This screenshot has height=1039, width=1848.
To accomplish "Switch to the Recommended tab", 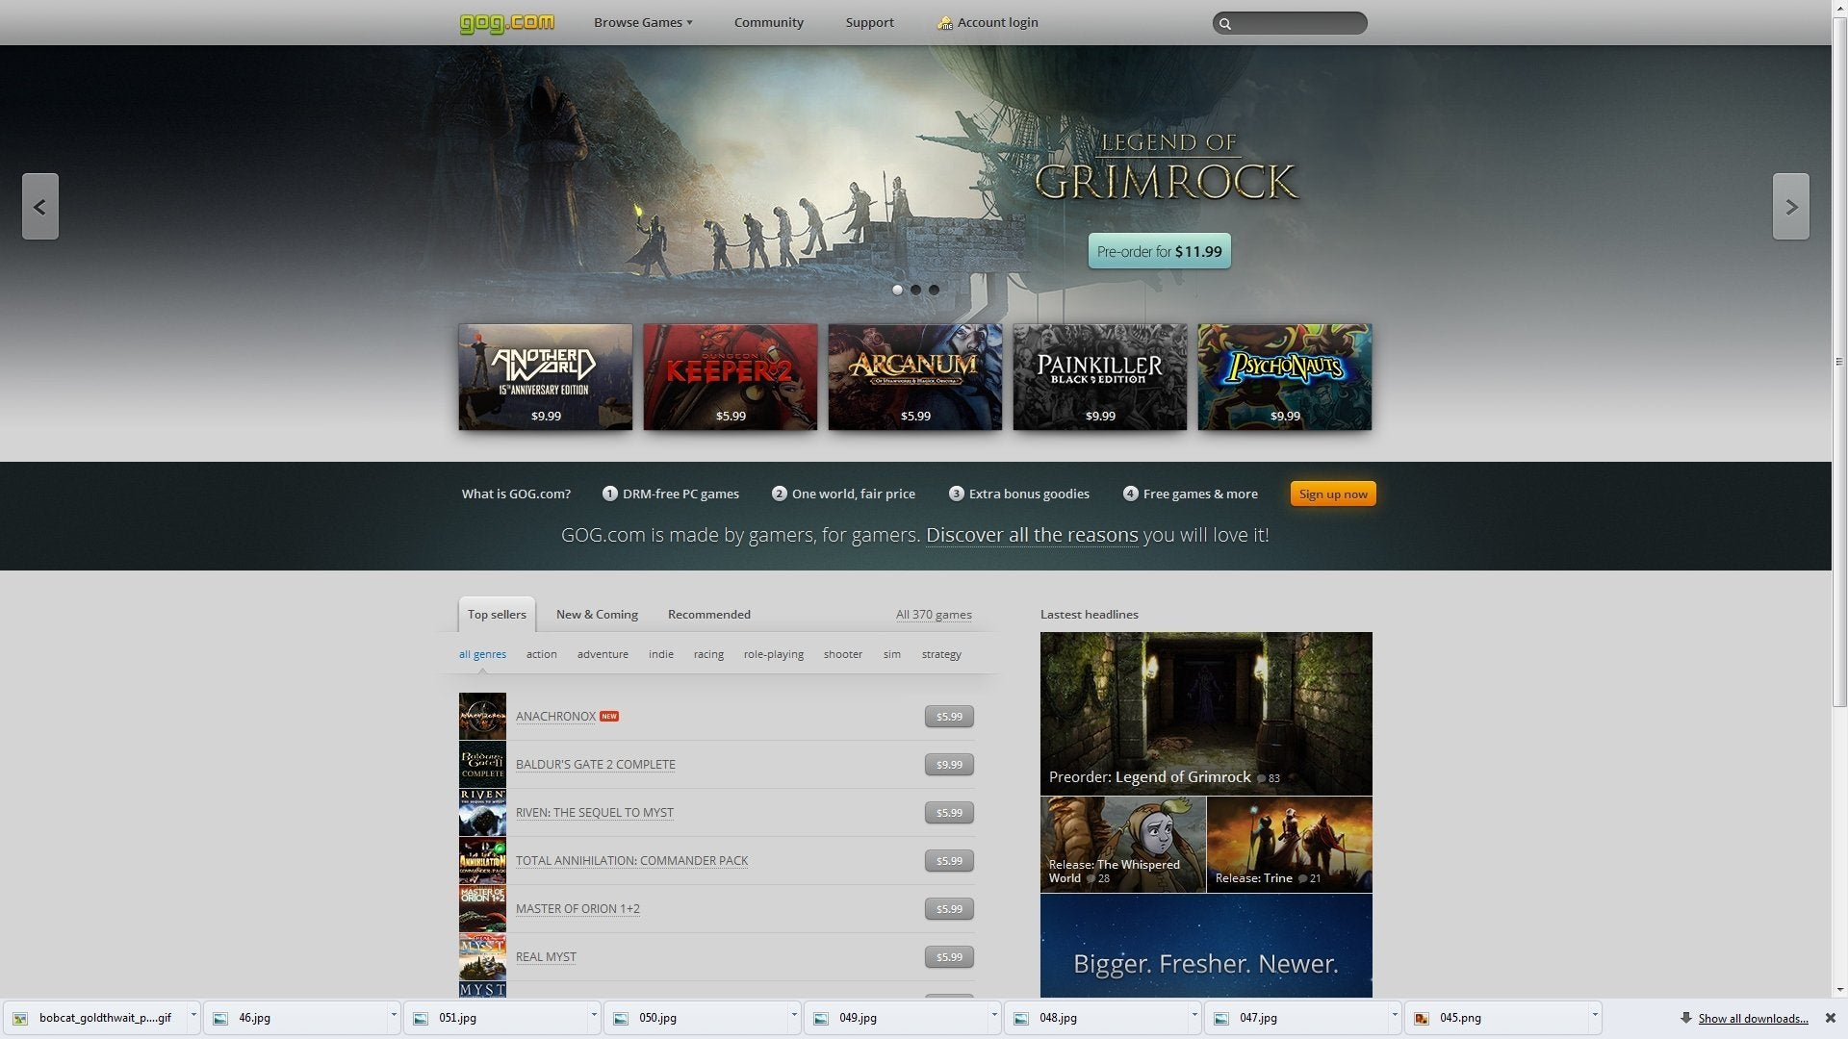I will (709, 614).
